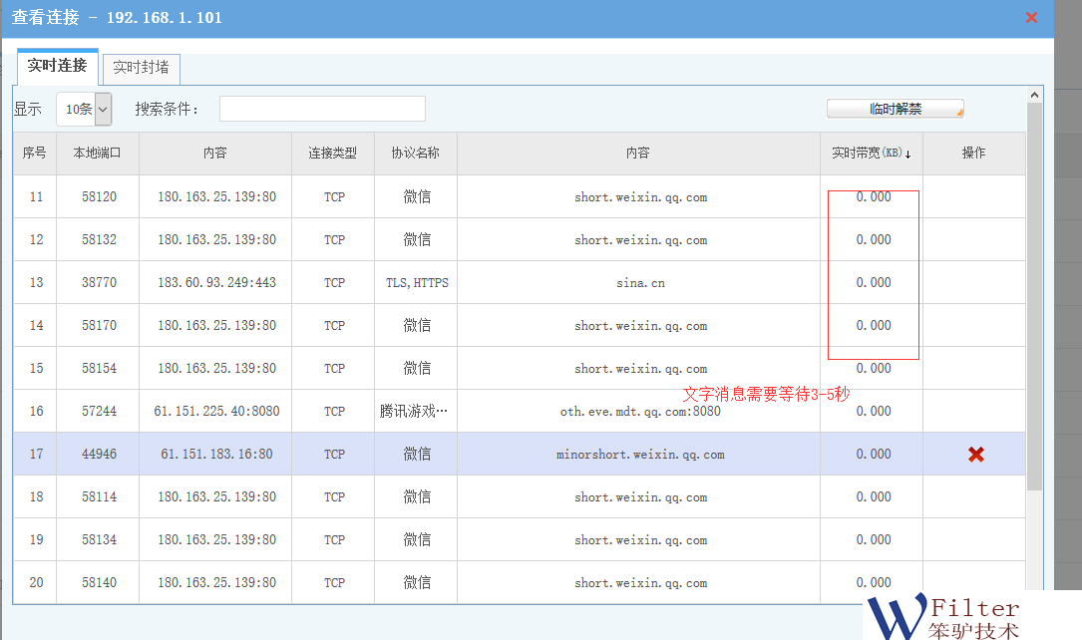Viewport: 1082px width, 640px height.
Task: Select the oth.eve.mdt.qq.com:8080 connection row
Action: click(640, 412)
